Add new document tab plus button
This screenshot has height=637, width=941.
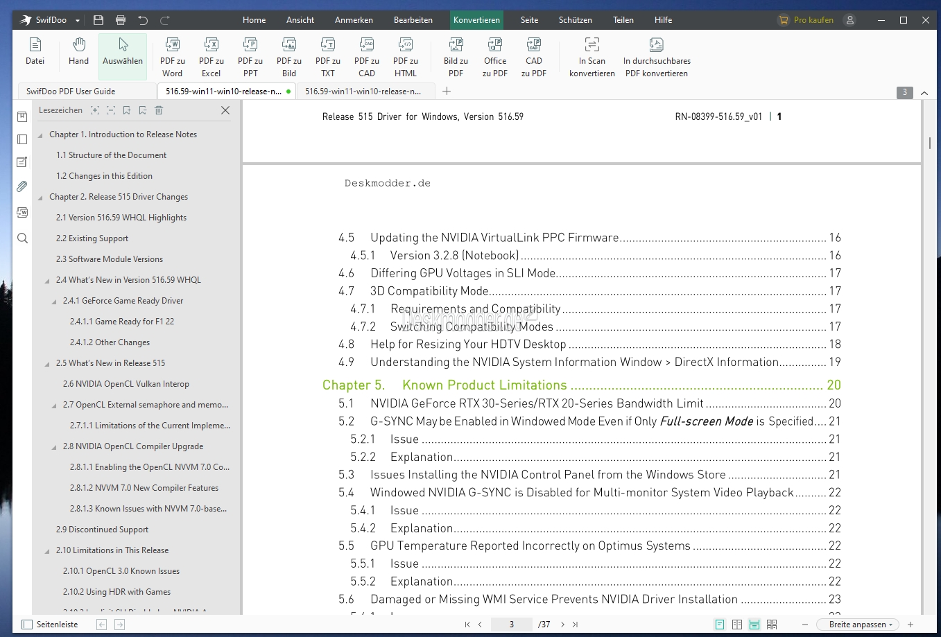(x=447, y=91)
